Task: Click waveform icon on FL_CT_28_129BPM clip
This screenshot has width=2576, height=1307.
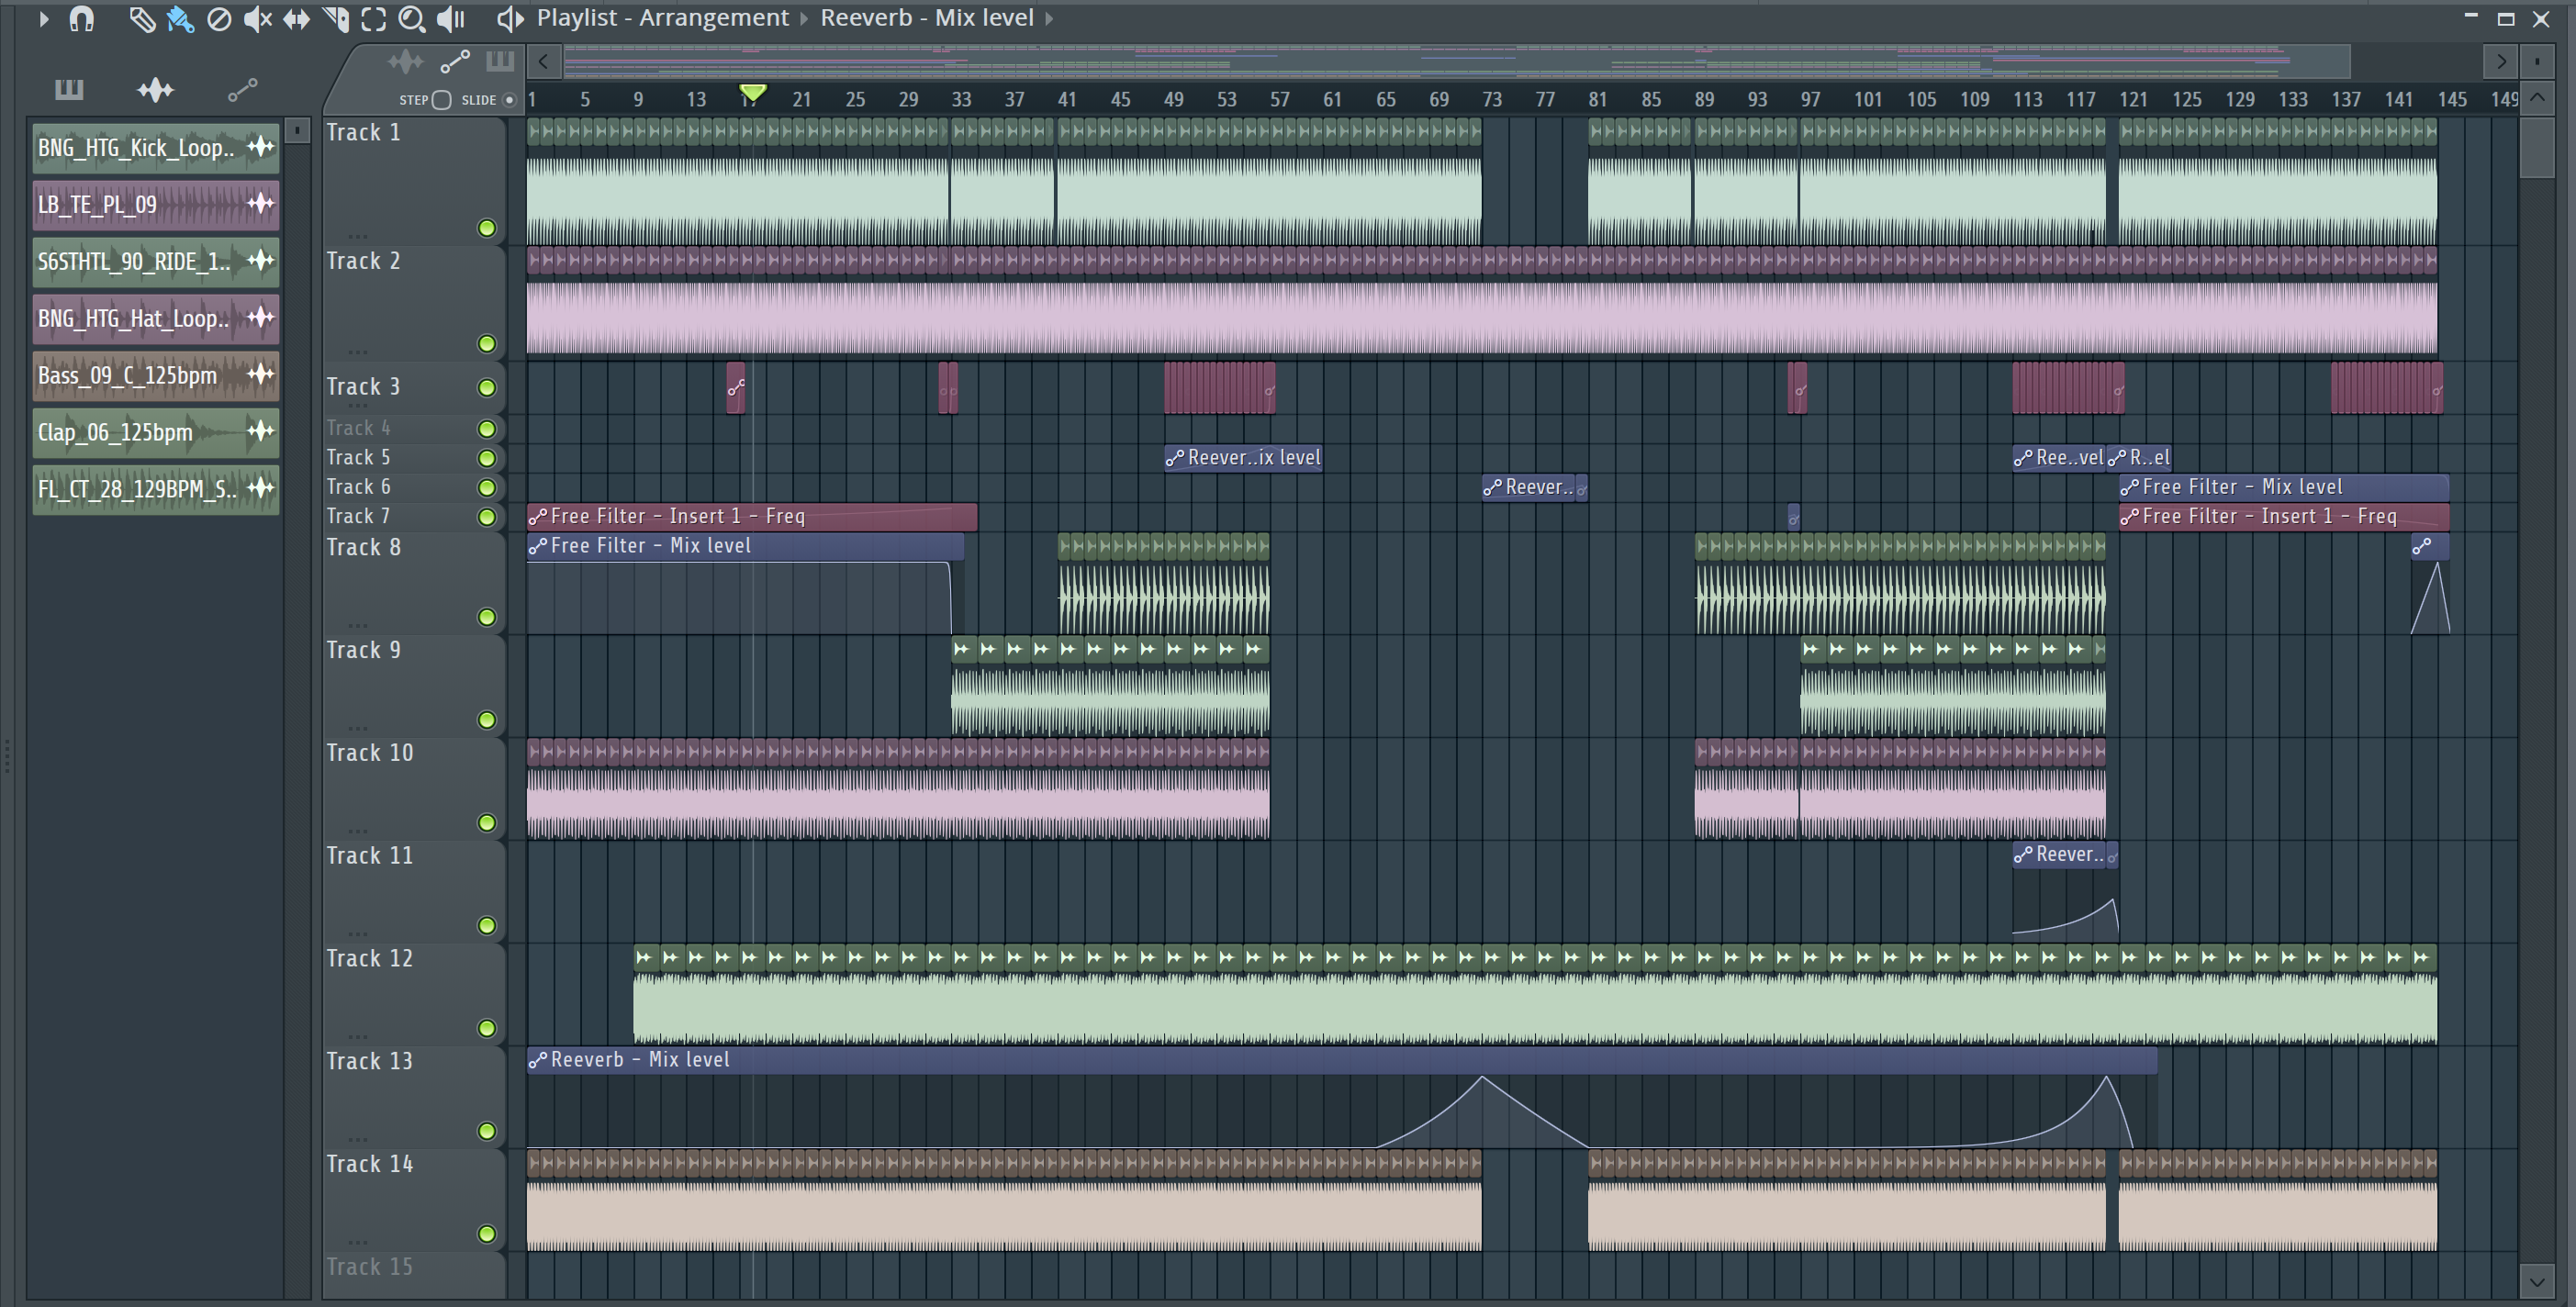Action: click(x=260, y=488)
